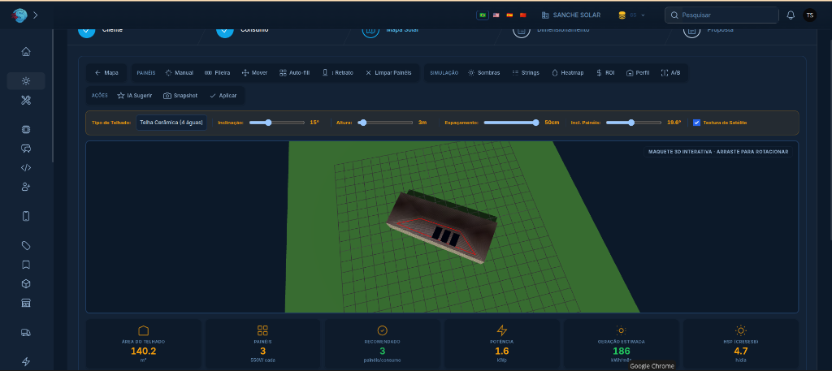The height and width of the screenshot is (371, 832).
Task: Click the Área do Telhado 140.2 value
Action: pyautogui.click(x=143, y=351)
